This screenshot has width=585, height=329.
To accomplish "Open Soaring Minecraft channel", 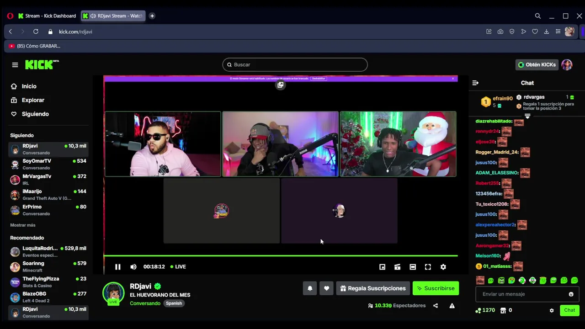I will pos(48,266).
